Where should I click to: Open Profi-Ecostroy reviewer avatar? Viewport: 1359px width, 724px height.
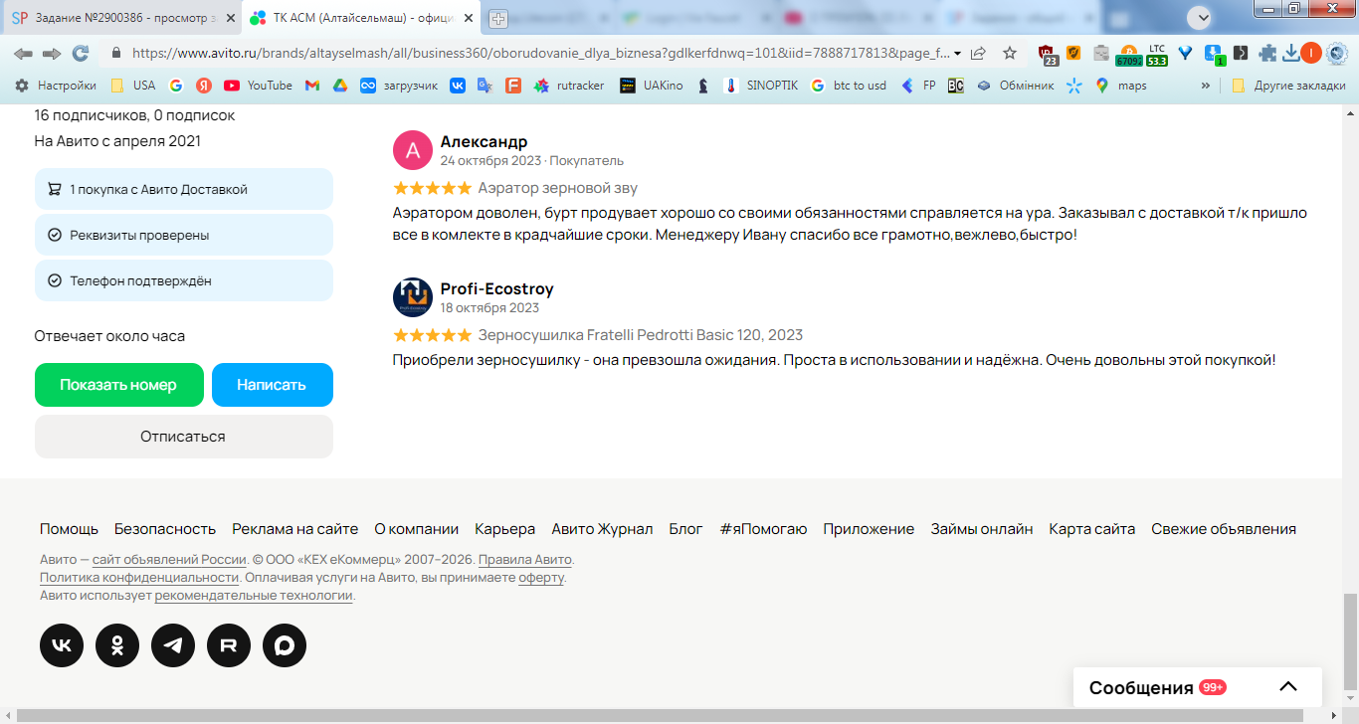point(413,297)
